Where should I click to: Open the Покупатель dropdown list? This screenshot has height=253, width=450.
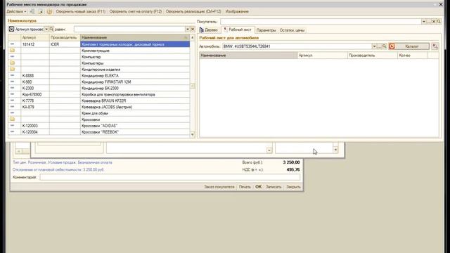click(x=424, y=22)
